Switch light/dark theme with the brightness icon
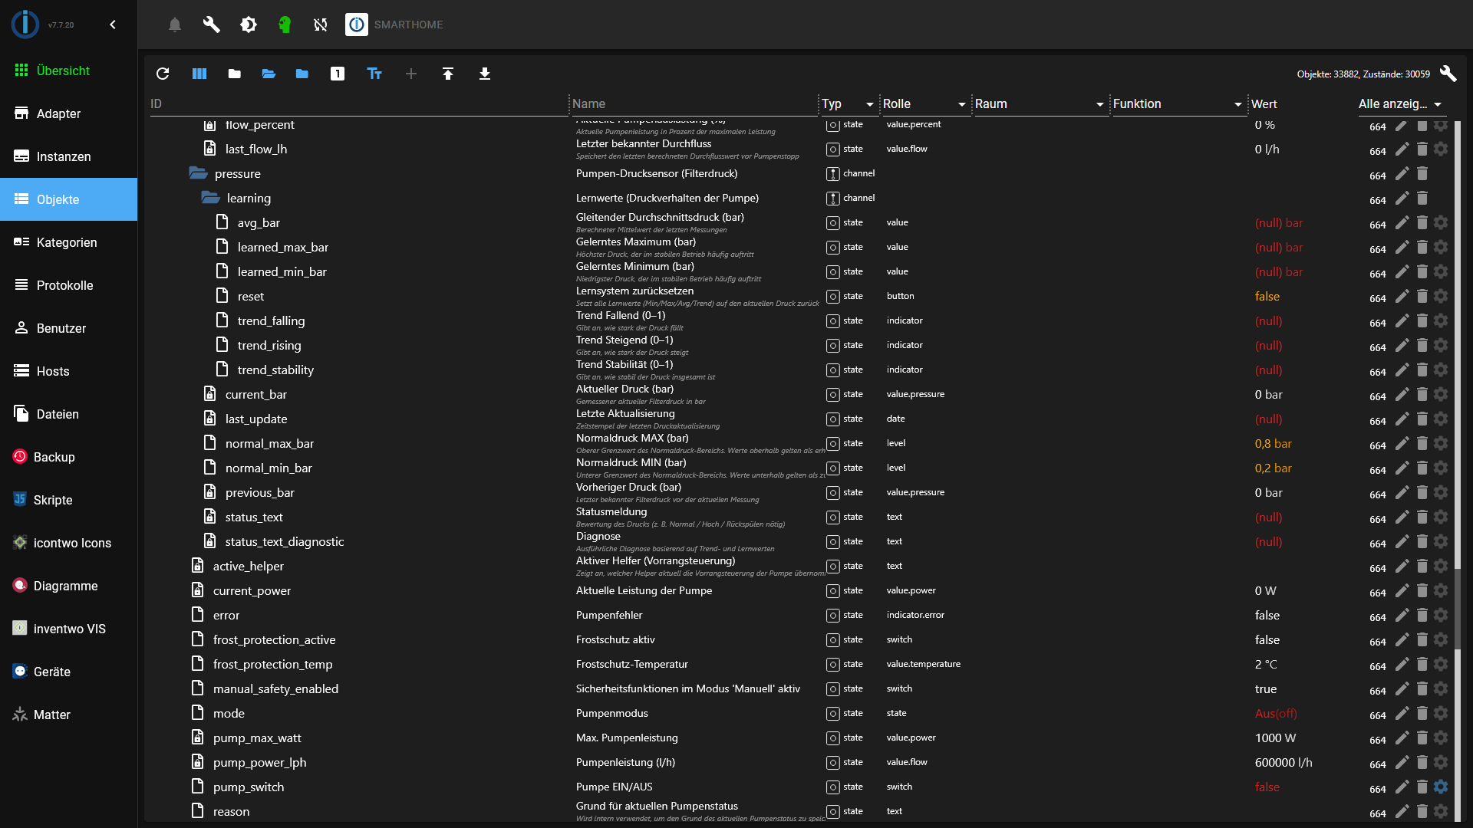1473x828 pixels. tap(248, 25)
